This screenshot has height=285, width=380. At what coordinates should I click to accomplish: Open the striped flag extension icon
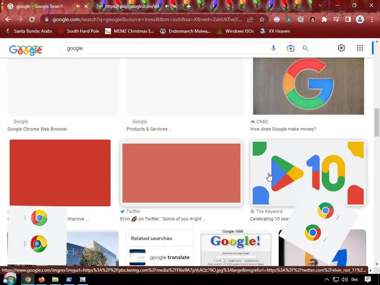coord(277,19)
